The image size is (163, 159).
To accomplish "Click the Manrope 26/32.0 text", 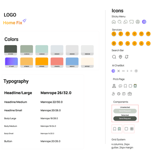I will [56, 93].
